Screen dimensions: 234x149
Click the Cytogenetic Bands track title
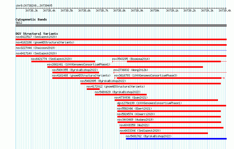point(31,19)
